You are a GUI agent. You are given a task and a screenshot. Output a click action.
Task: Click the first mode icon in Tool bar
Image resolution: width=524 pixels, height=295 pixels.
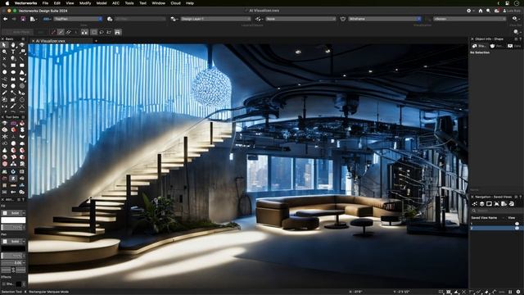[53, 32]
